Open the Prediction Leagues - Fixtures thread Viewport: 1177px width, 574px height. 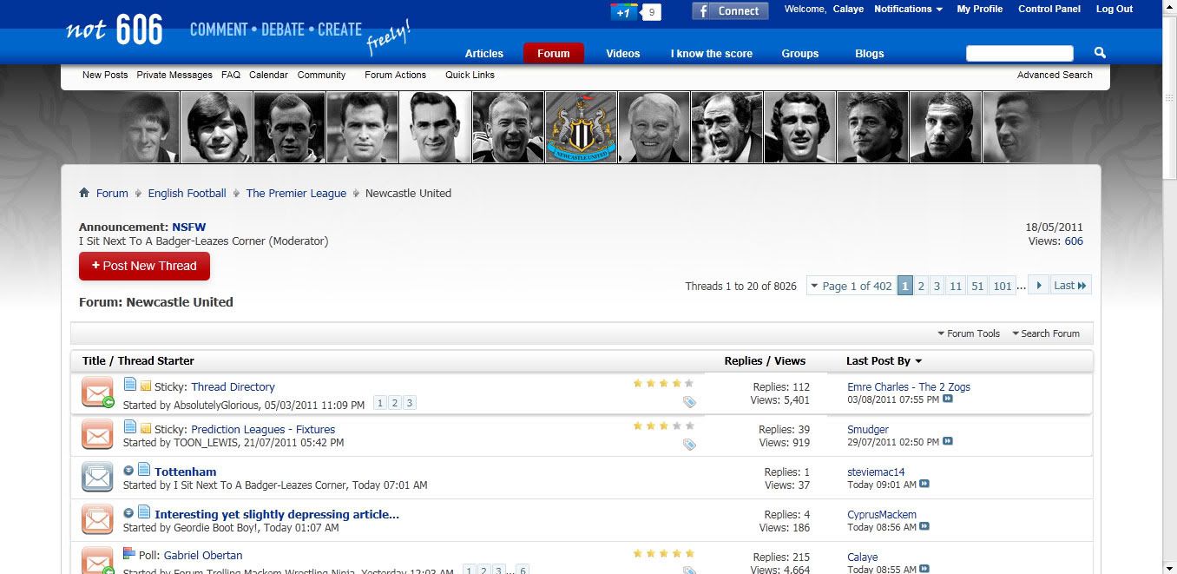click(x=263, y=430)
